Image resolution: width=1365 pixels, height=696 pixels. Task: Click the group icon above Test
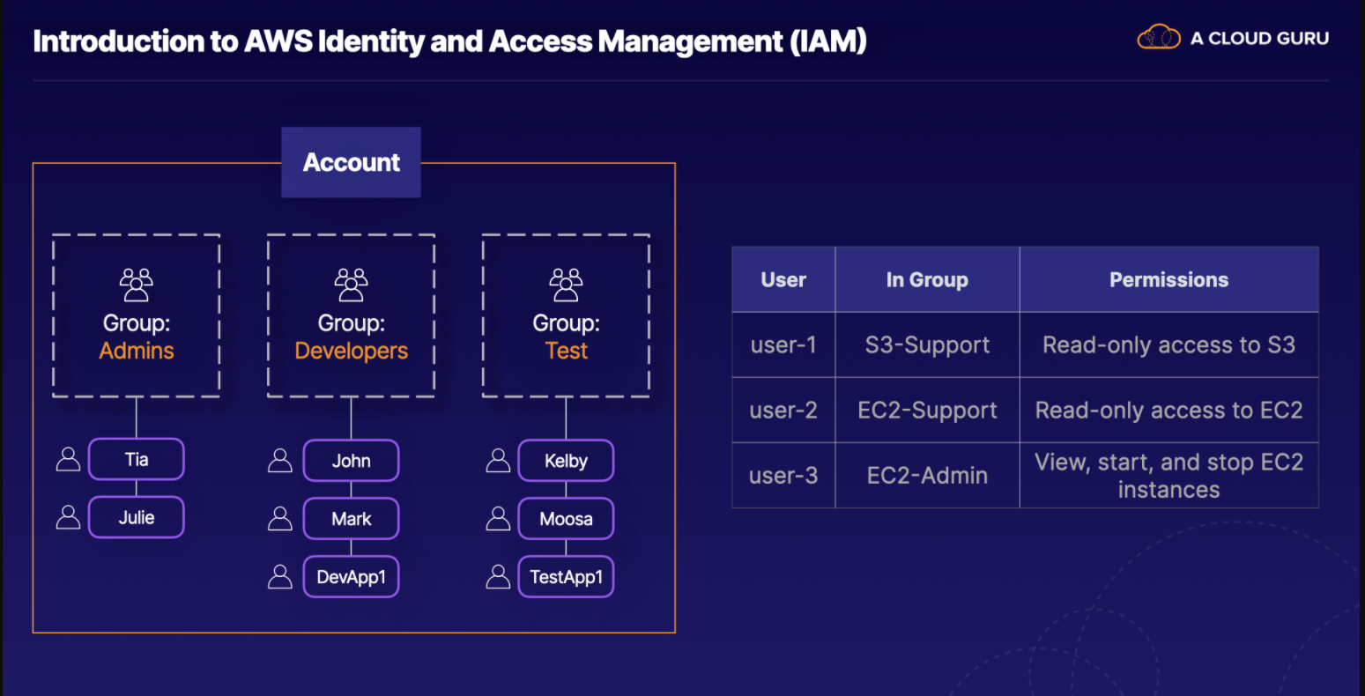tap(566, 285)
